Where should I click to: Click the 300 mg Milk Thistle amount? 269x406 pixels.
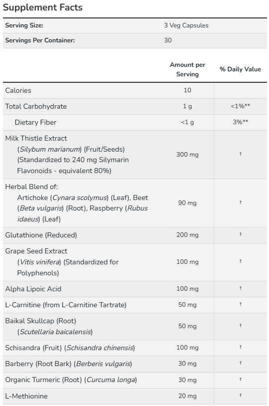[x=187, y=155]
